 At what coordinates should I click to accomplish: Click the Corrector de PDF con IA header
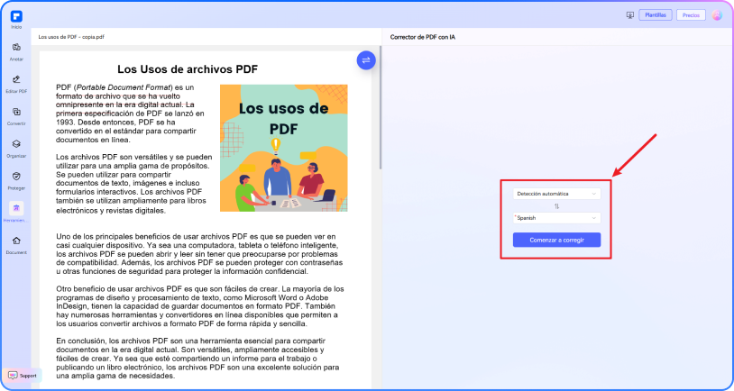(422, 37)
